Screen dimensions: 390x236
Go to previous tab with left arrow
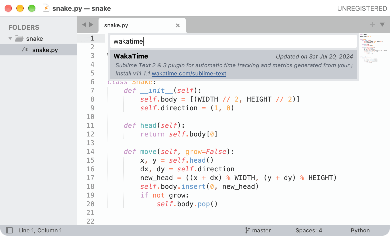point(84,25)
